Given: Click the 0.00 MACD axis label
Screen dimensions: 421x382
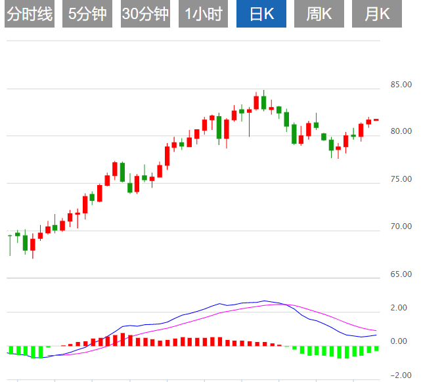Looking at the screenshot, I should coord(399,341).
